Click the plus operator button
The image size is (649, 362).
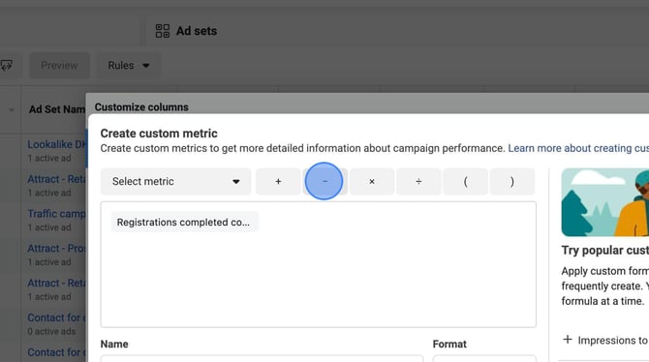coord(278,181)
